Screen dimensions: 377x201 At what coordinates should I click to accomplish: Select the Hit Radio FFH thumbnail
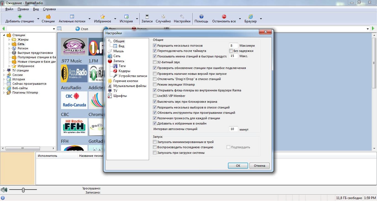coord(74,127)
